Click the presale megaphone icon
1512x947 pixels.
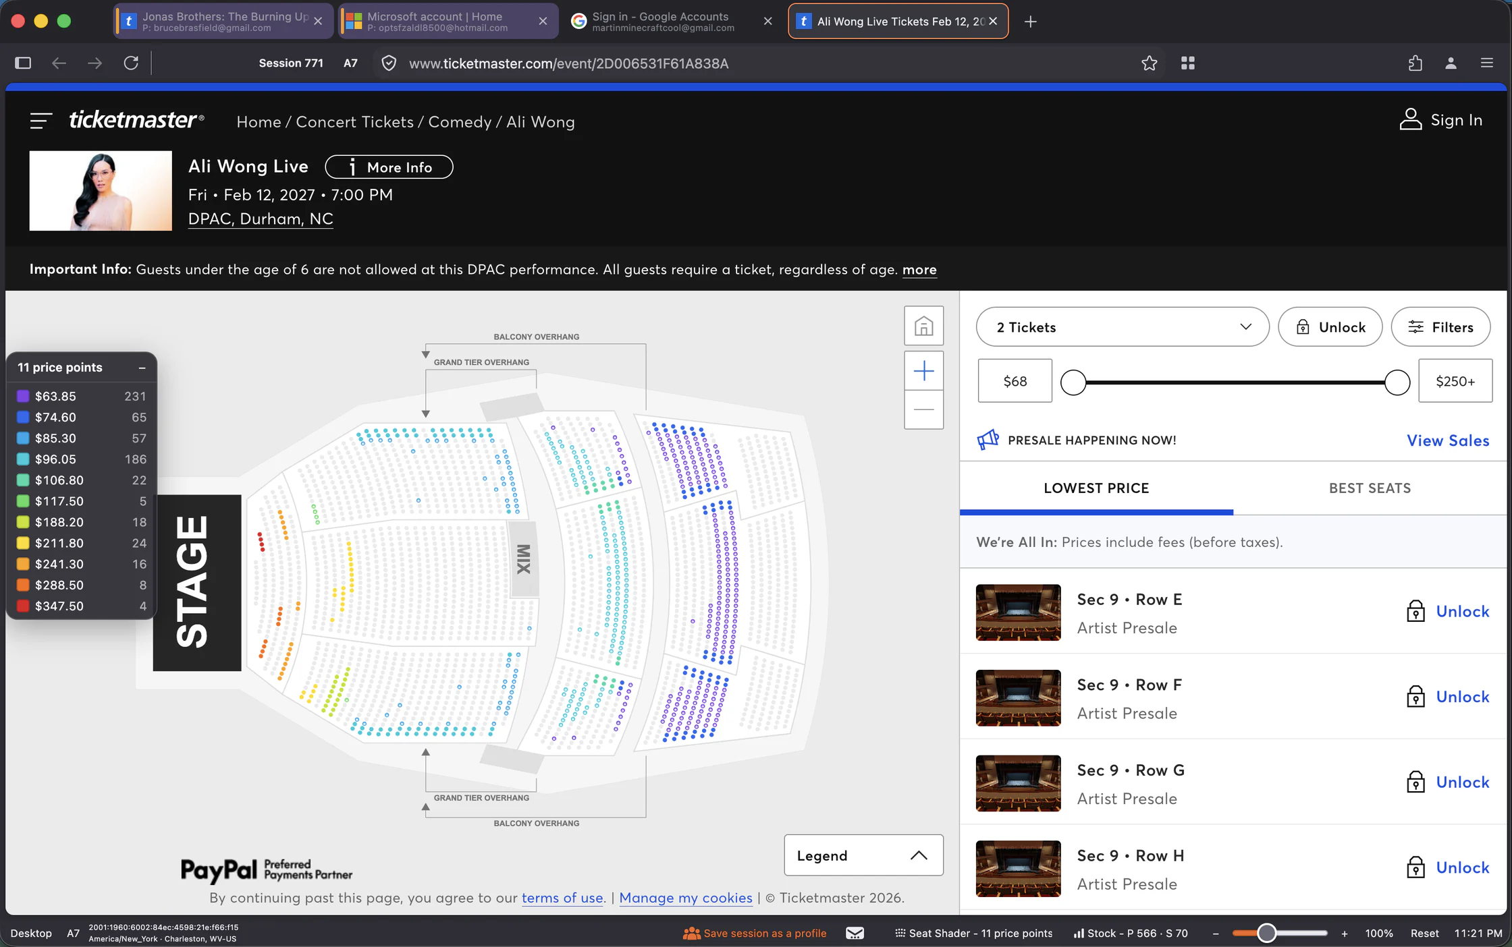click(x=988, y=440)
